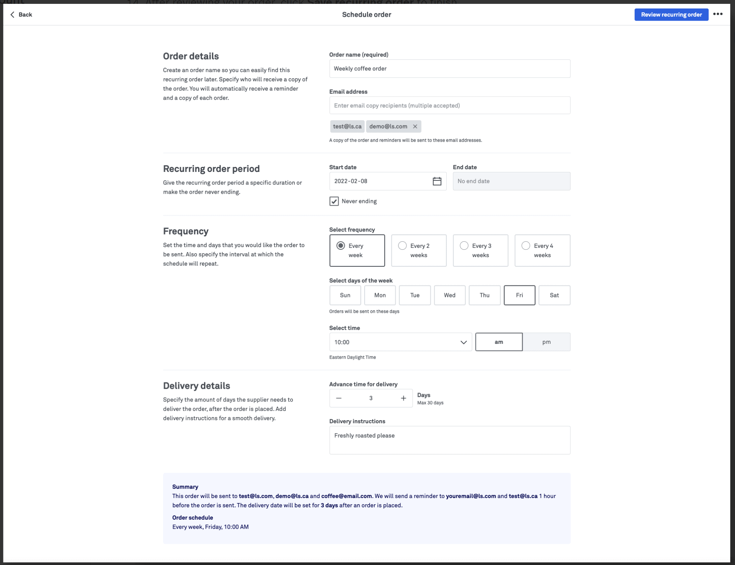The height and width of the screenshot is (565, 735).
Task: Open the three-dot more options menu
Action: [x=718, y=14]
